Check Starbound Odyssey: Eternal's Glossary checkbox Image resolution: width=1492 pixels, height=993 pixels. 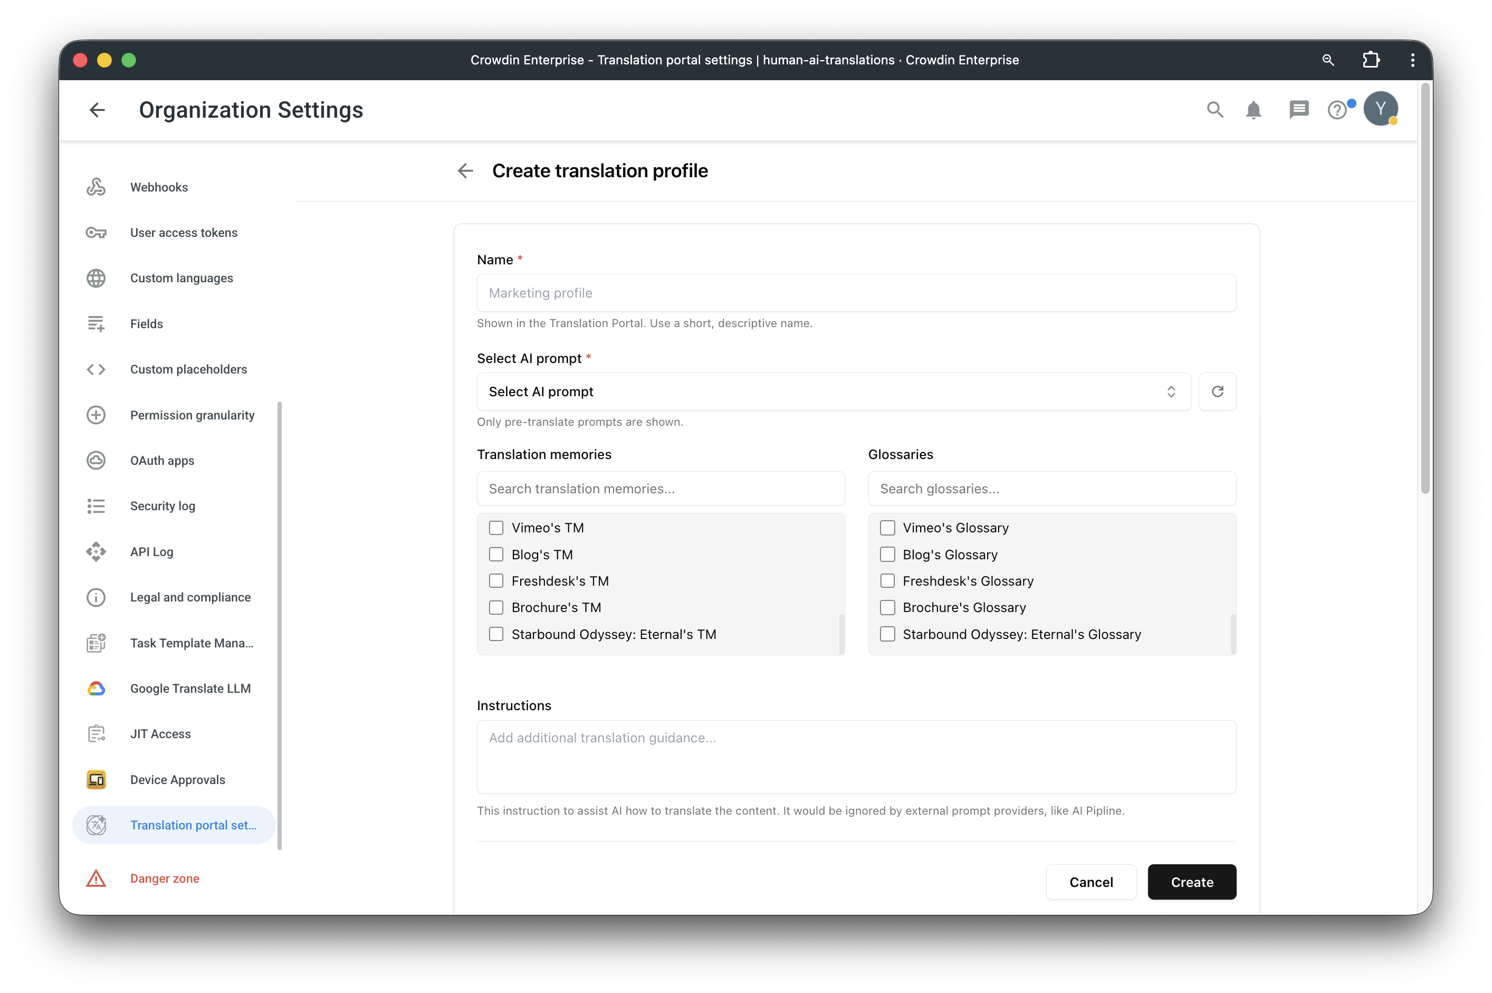(x=887, y=634)
